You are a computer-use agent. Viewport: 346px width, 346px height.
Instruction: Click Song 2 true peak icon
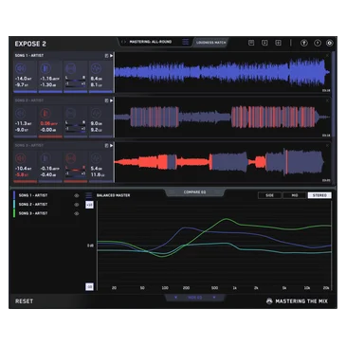pos(46,114)
